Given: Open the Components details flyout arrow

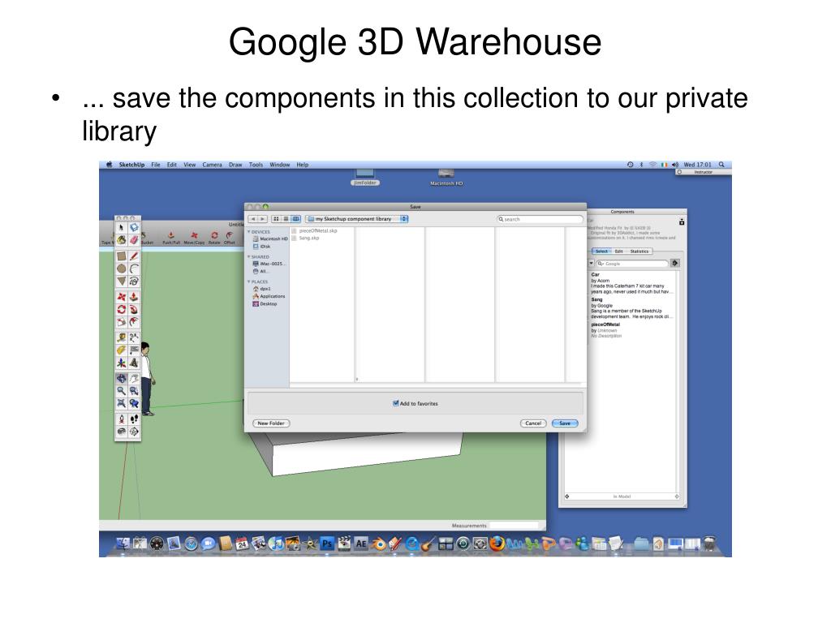Looking at the screenshot, I should [675, 264].
